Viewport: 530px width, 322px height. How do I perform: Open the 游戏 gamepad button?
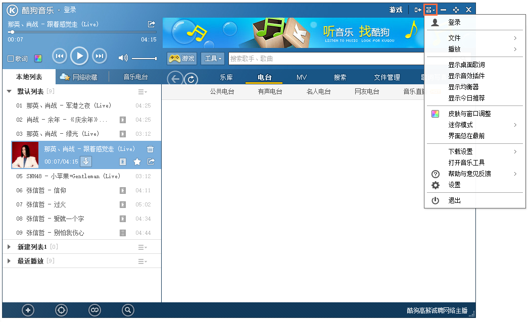(x=182, y=59)
